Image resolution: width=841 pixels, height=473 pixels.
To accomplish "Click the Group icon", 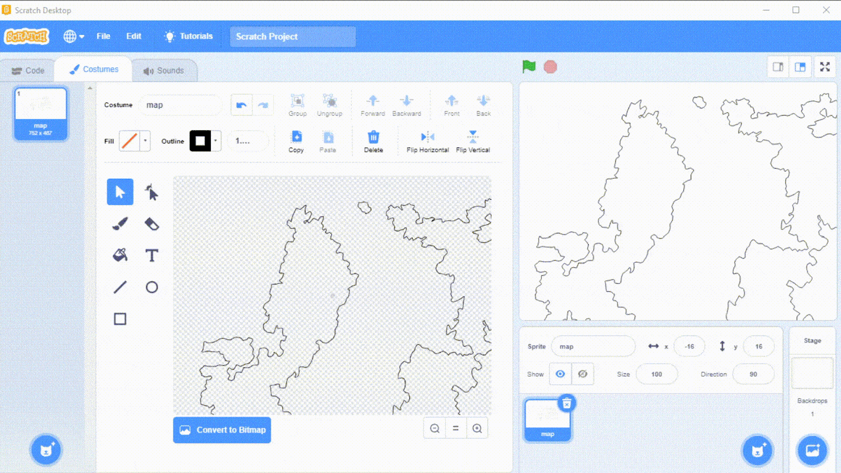I will pos(298,105).
